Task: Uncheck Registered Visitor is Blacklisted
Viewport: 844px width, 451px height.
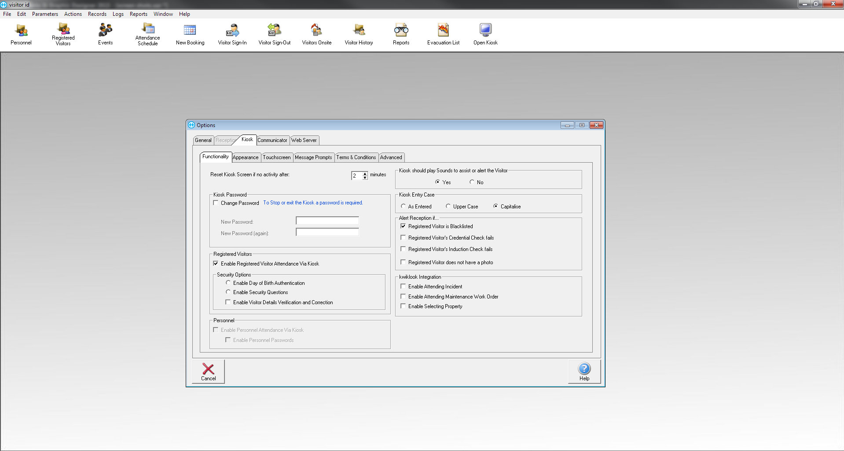Action: point(403,226)
